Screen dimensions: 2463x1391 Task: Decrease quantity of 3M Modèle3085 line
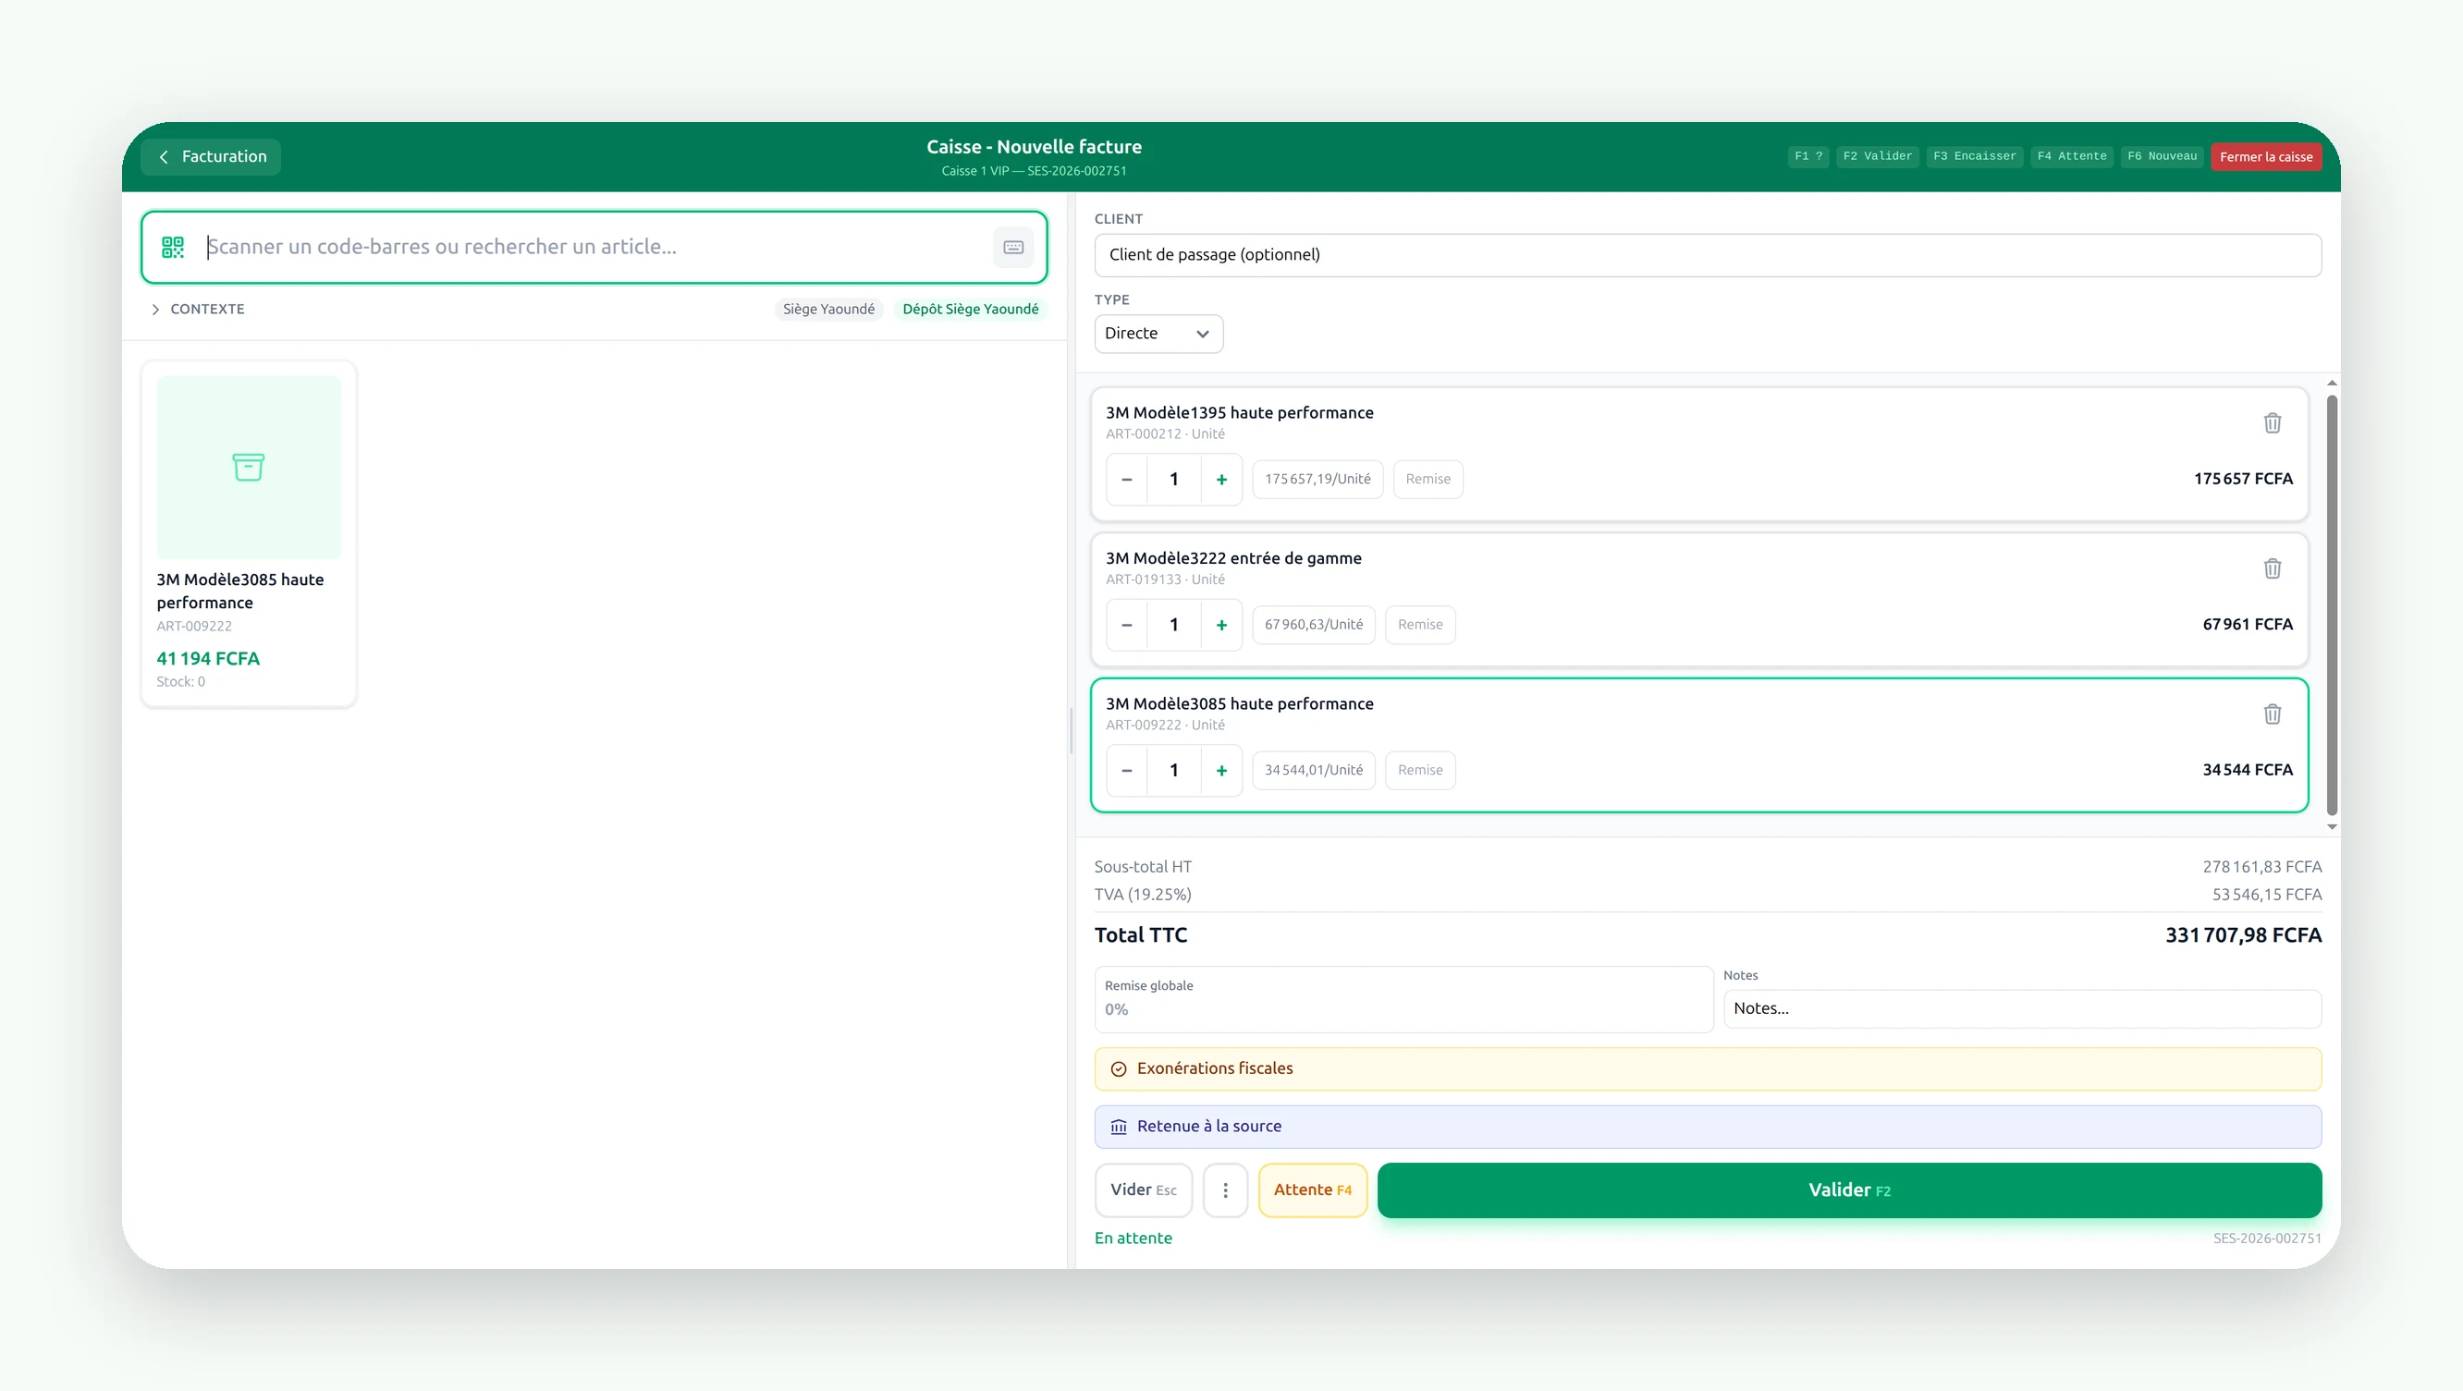[1127, 770]
